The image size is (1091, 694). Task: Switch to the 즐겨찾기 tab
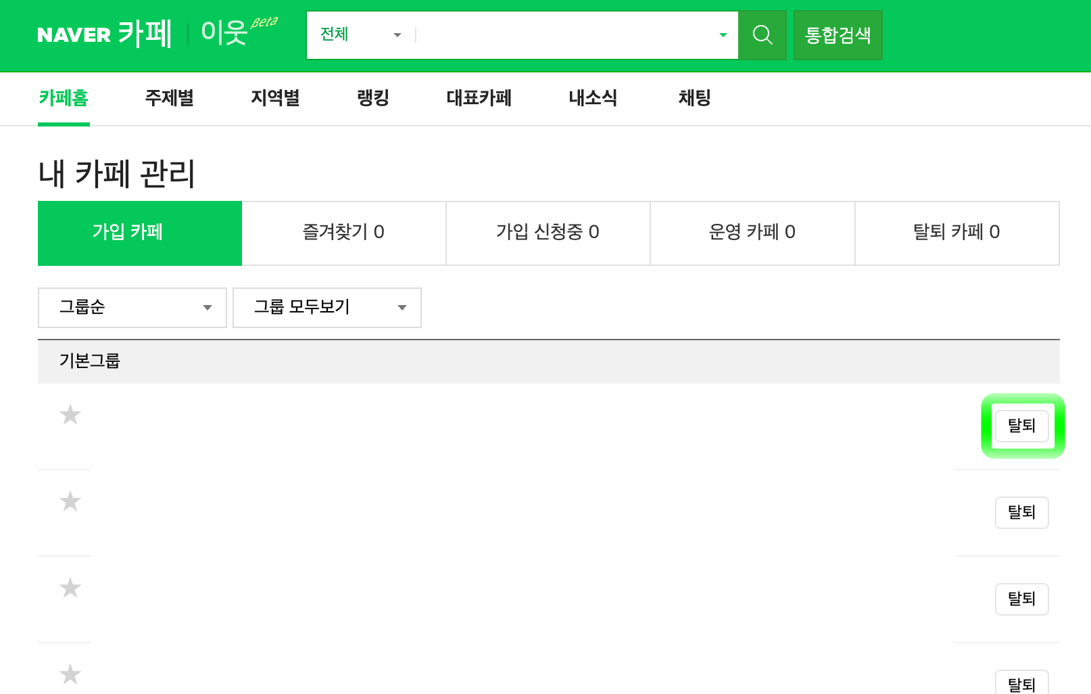click(x=343, y=233)
